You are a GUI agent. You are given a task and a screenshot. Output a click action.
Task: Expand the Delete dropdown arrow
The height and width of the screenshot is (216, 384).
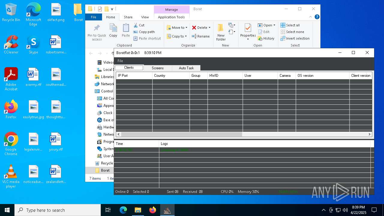pyautogui.click(x=209, y=28)
